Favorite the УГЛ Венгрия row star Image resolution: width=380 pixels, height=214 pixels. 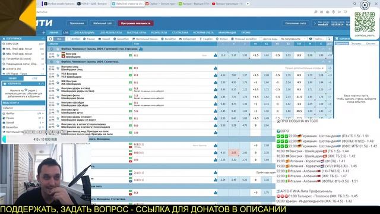[x=58, y=75]
